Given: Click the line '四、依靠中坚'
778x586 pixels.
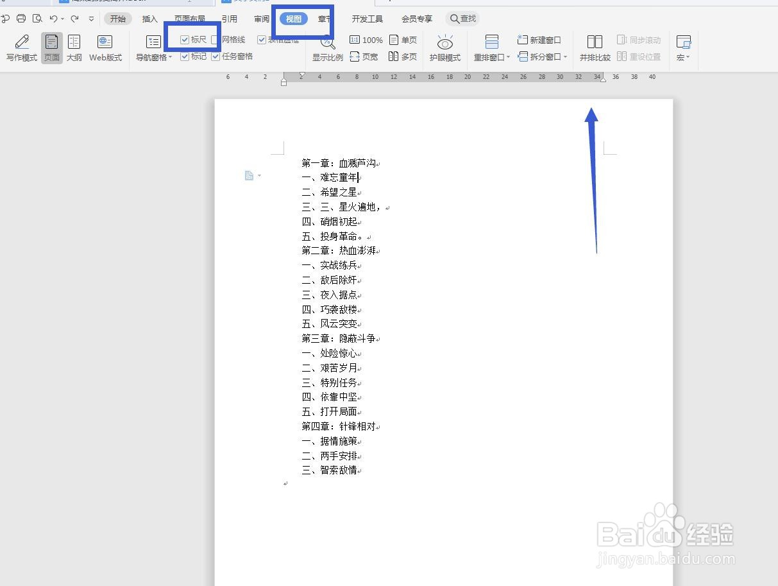Looking at the screenshot, I should 330,397.
